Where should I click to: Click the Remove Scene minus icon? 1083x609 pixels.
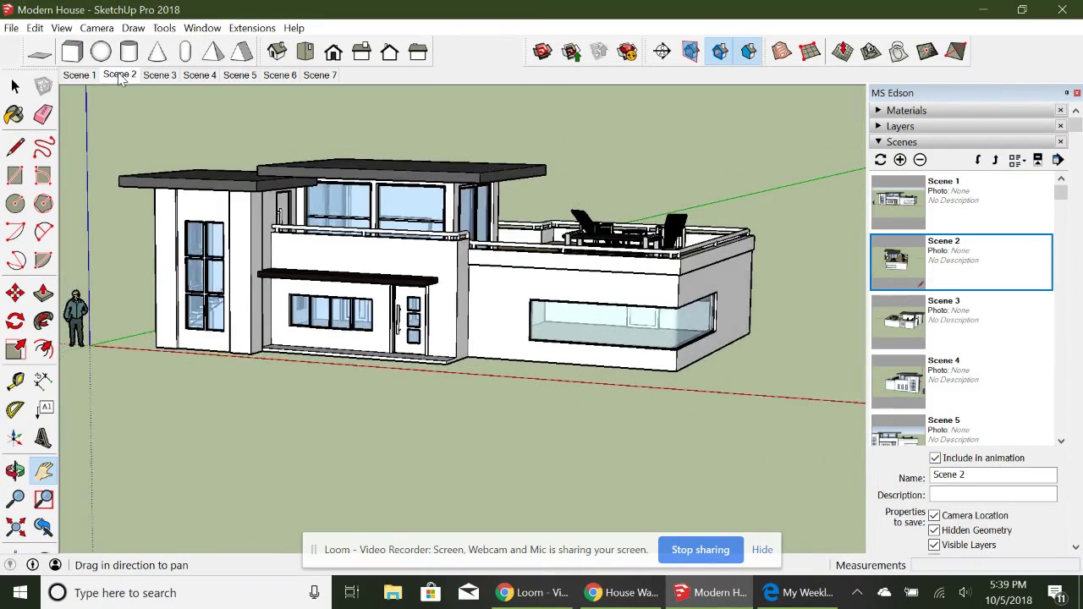pos(920,160)
